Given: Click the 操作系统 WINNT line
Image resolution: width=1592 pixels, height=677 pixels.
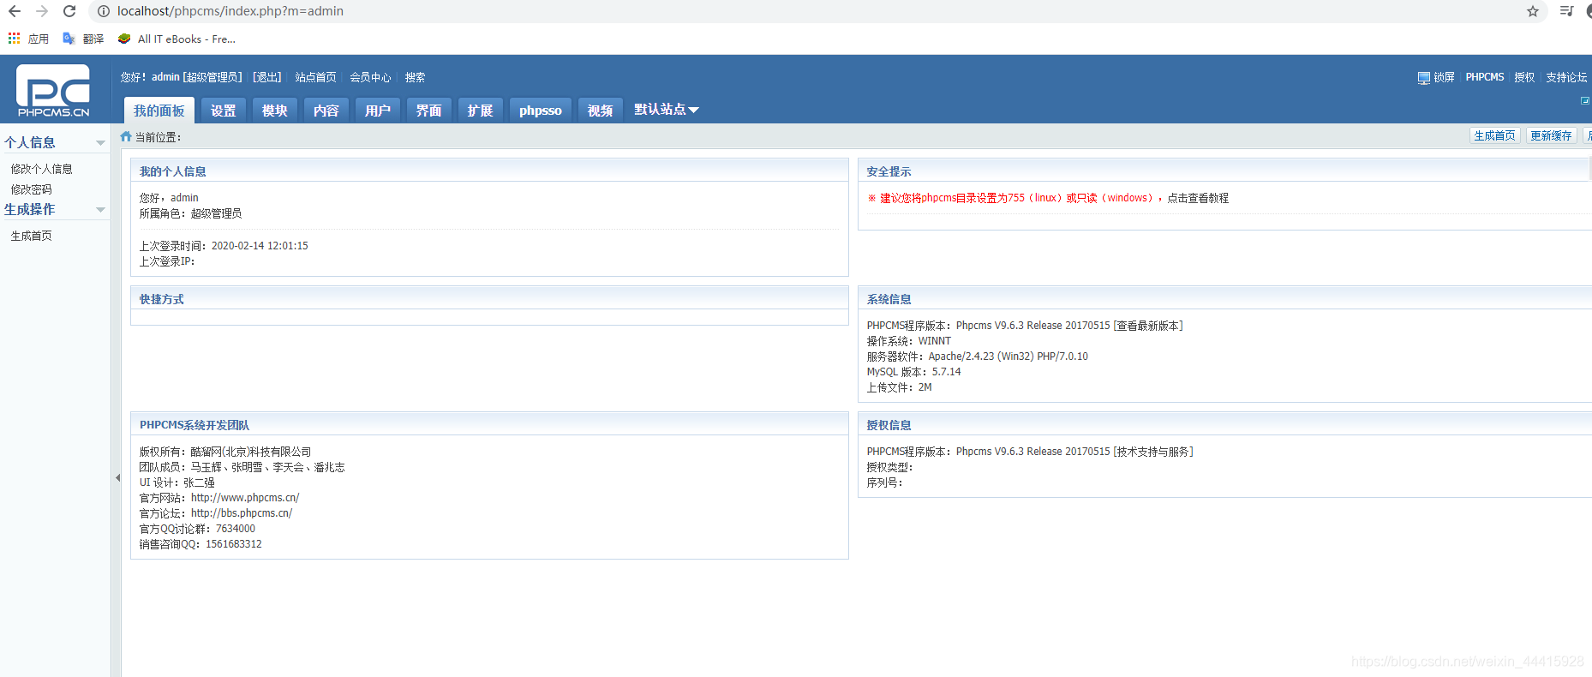Looking at the screenshot, I should pyautogui.click(x=908, y=341).
